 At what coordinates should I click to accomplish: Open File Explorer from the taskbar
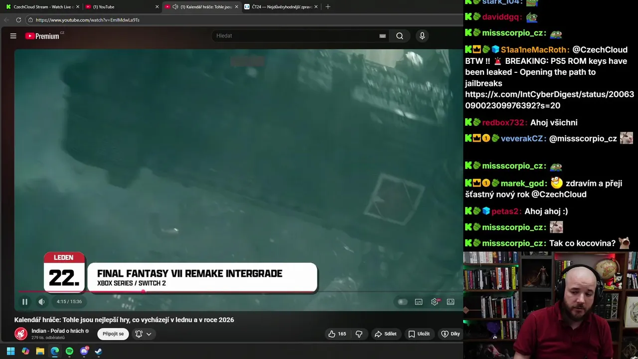click(x=40, y=351)
